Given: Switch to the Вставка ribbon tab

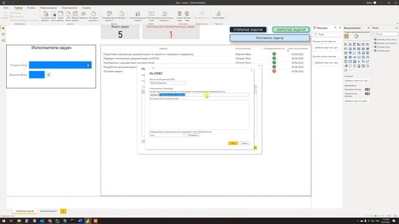Looking at the screenshot, I should [31, 8].
